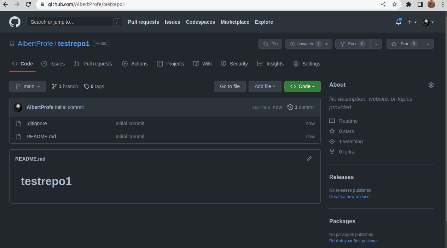Go to GitHub home via Octocat logo
The height and width of the screenshot is (248, 447).
(15, 22)
